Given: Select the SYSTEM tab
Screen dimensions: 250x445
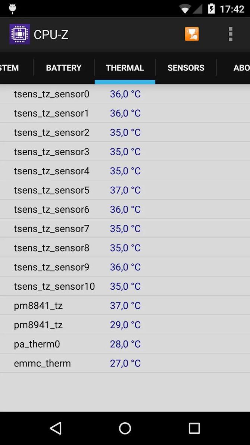Looking at the screenshot, I should point(9,68).
